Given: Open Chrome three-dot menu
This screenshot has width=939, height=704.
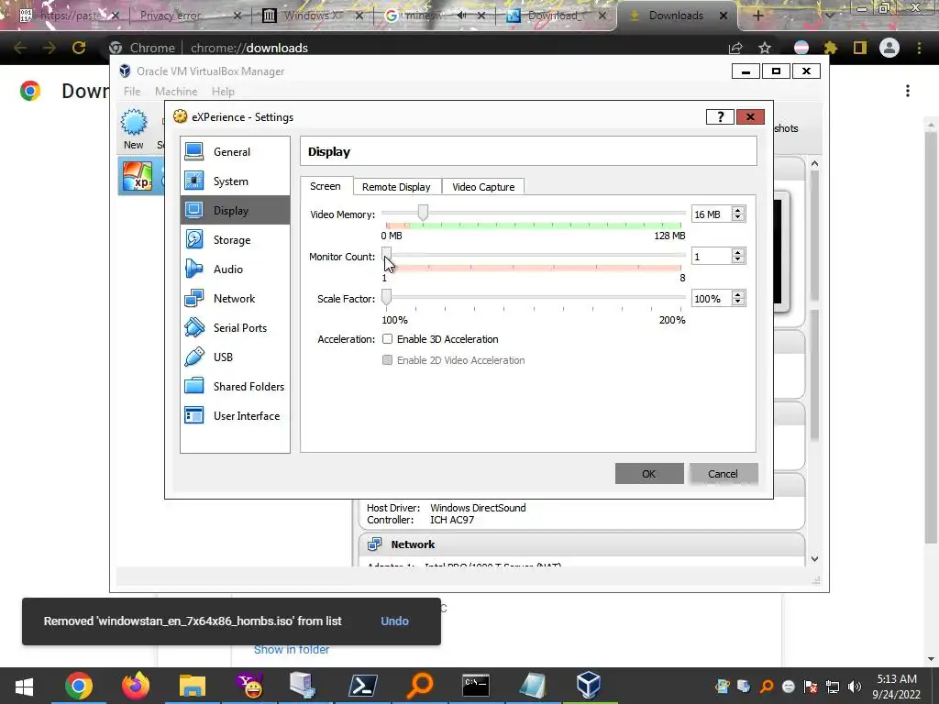Looking at the screenshot, I should pos(919,48).
